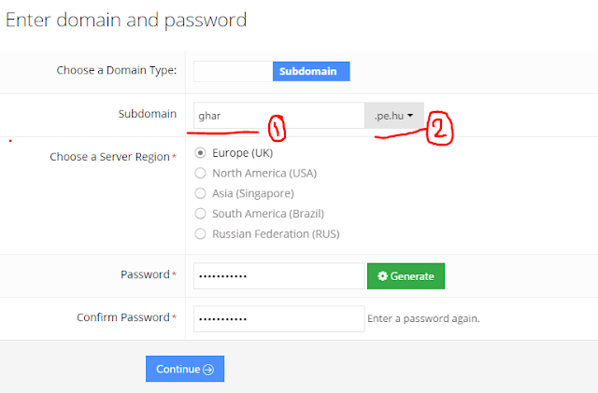The width and height of the screenshot is (598, 393).
Task: Click the Confirm Password input box
Action: 278,318
